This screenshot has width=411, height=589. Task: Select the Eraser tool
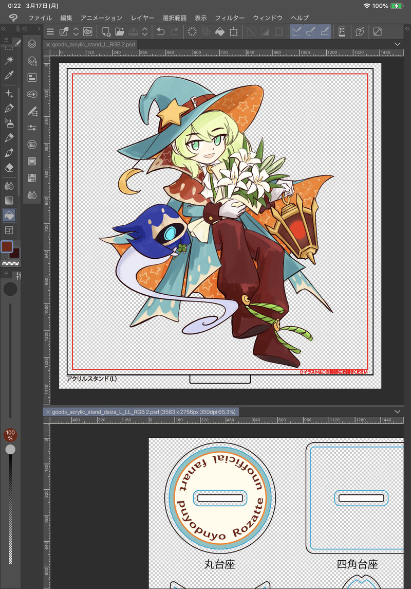click(9, 168)
